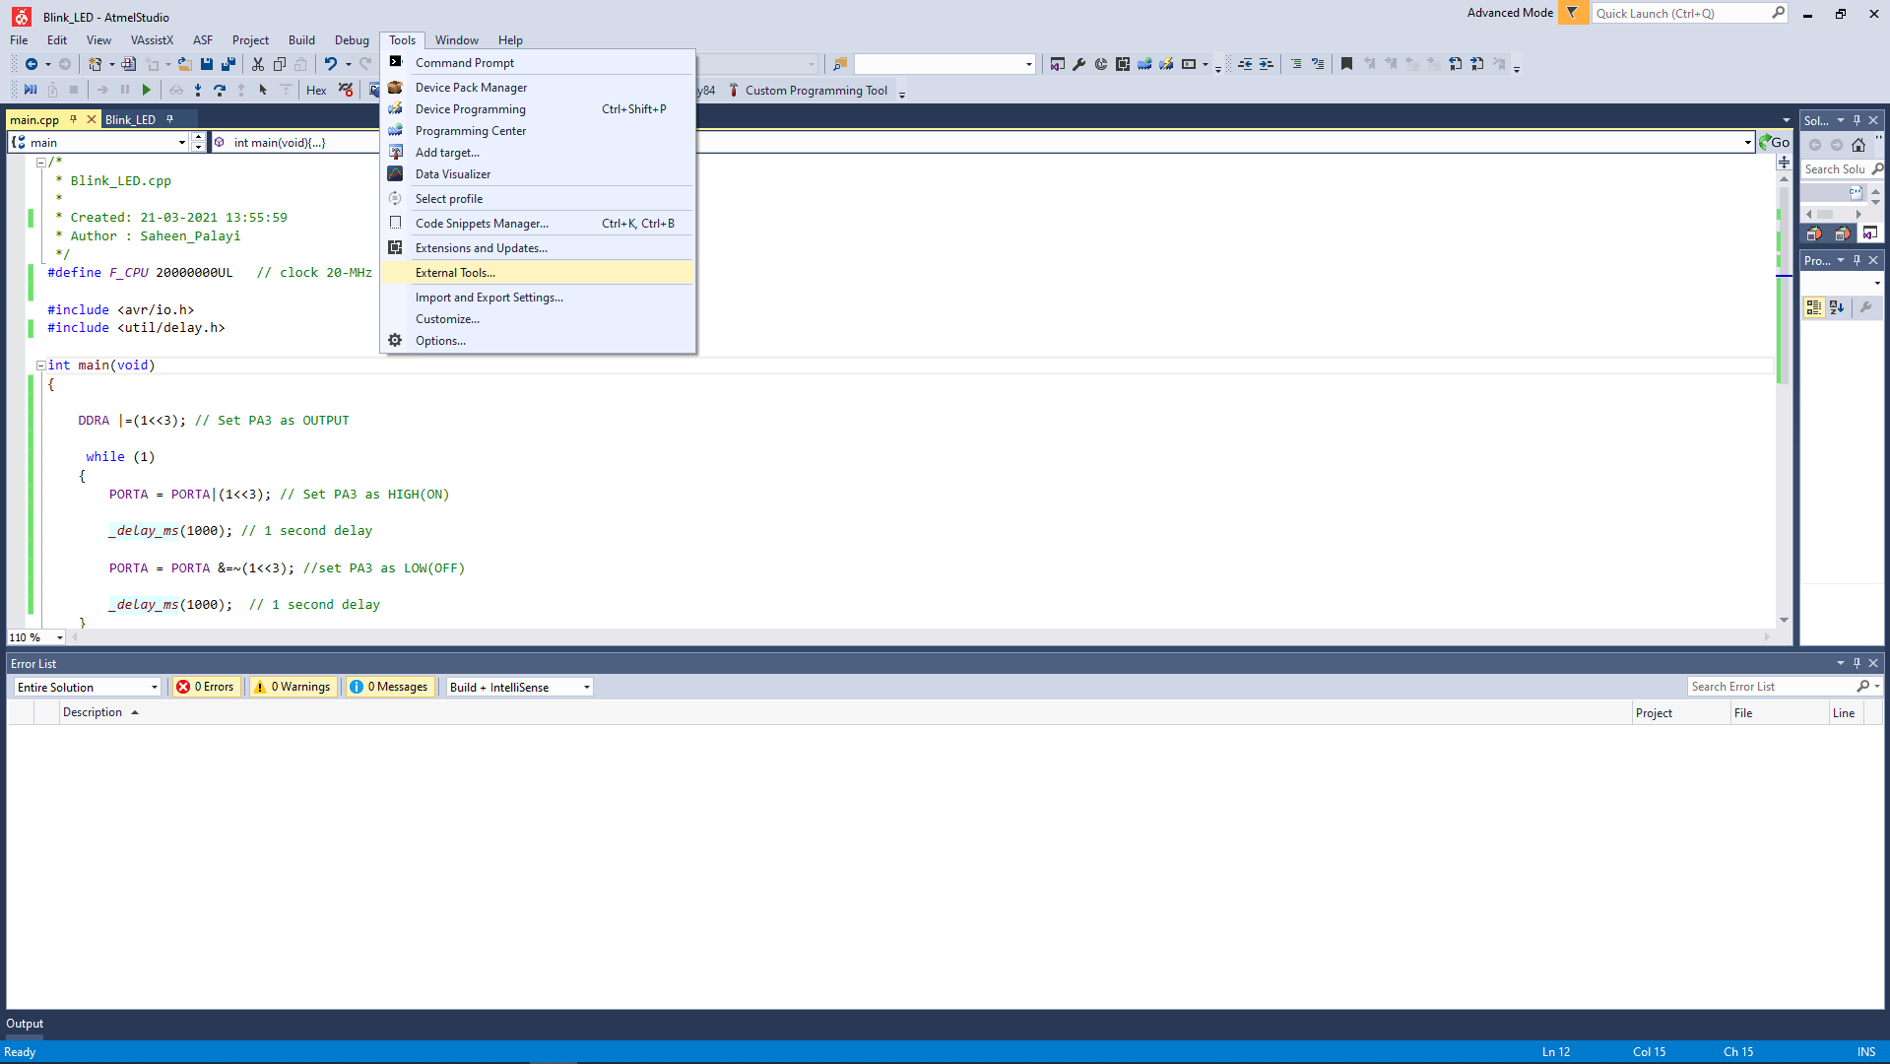Toggle the 0 Messages filter button
The width and height of the screenshot is (1890, 1064).
click(x=389, y=688)
